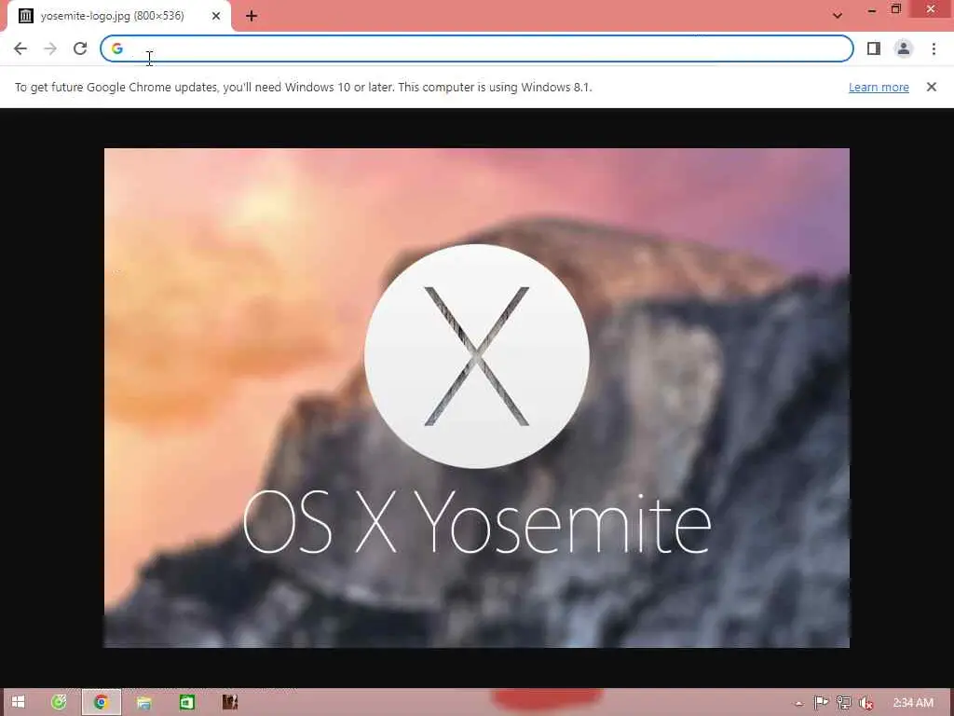Click the muted volume tray icon

(x=865, y=703)
